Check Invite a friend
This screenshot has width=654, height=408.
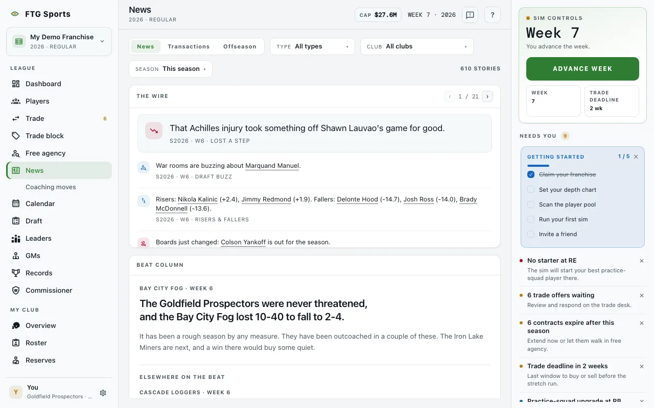click(531, 234)
